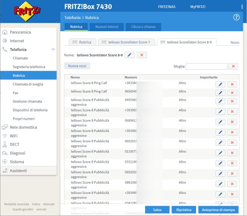Open the tellows Scorelisten Score 7 tab

[127, 42]
